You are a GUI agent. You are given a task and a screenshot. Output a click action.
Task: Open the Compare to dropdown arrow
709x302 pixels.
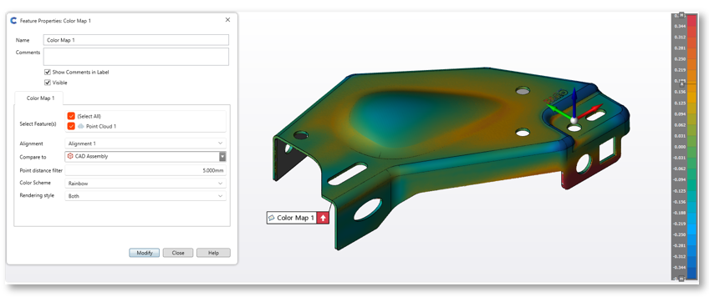(222, 157)
